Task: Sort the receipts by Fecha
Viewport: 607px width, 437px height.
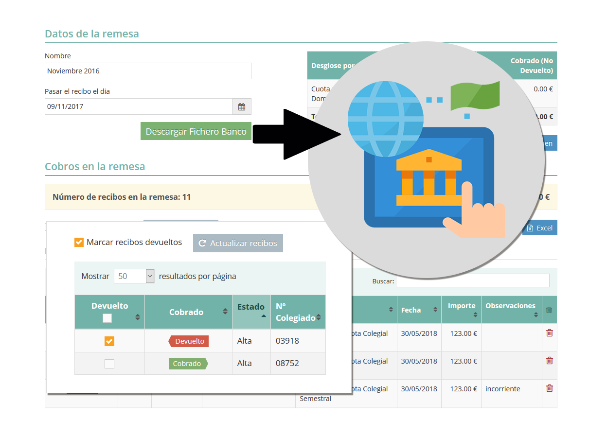Action: pos(419,310)
